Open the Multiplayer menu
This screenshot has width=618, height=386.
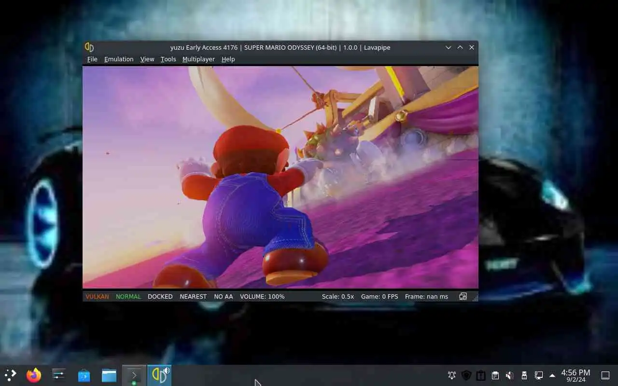(198, 59)
